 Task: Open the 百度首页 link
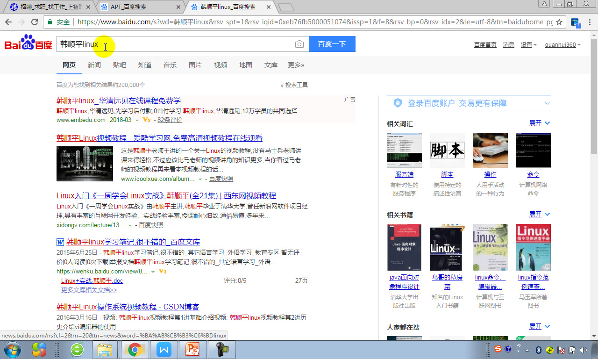(485, 45)
